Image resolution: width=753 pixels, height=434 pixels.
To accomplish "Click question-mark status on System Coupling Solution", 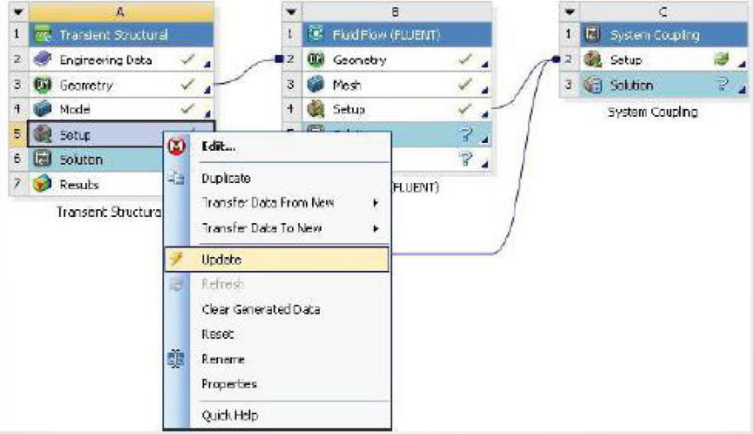I will click(x=722, y=85).
